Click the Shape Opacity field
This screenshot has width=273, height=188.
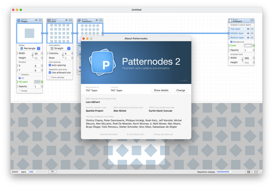[37, 86]
